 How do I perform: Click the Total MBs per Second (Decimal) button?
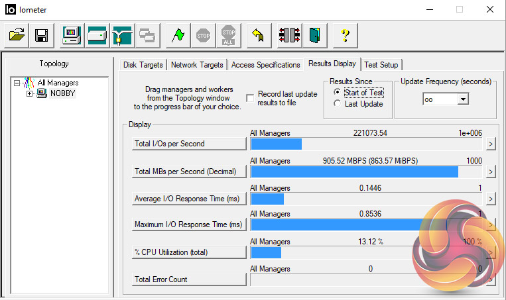[x=188, y=172]
